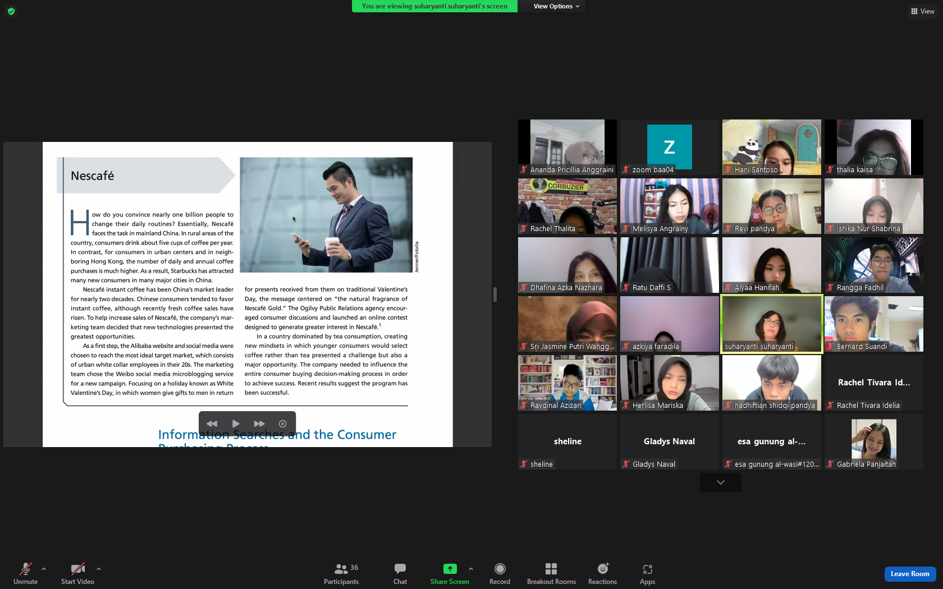Click the green screen-sharing notification banner

(x=434, y=6)
